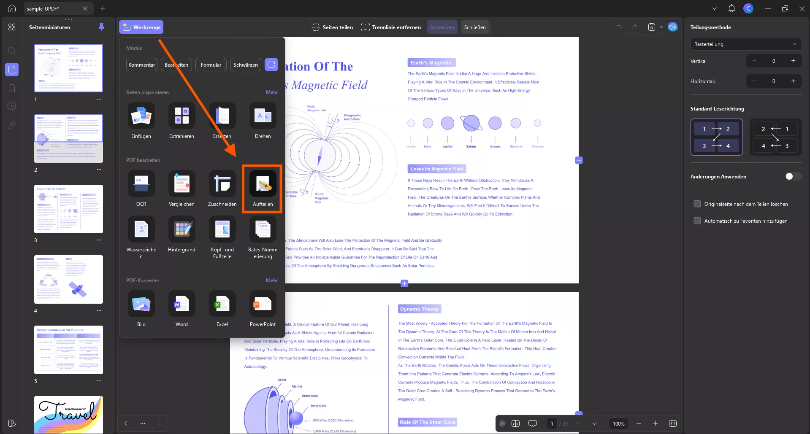Click the user account avatar

(748, 8)
